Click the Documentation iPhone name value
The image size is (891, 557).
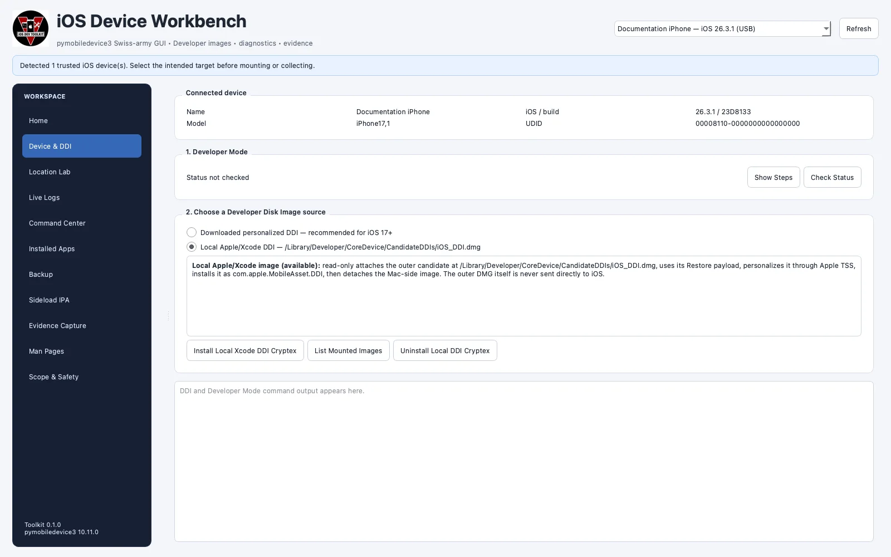coord(393,112)
